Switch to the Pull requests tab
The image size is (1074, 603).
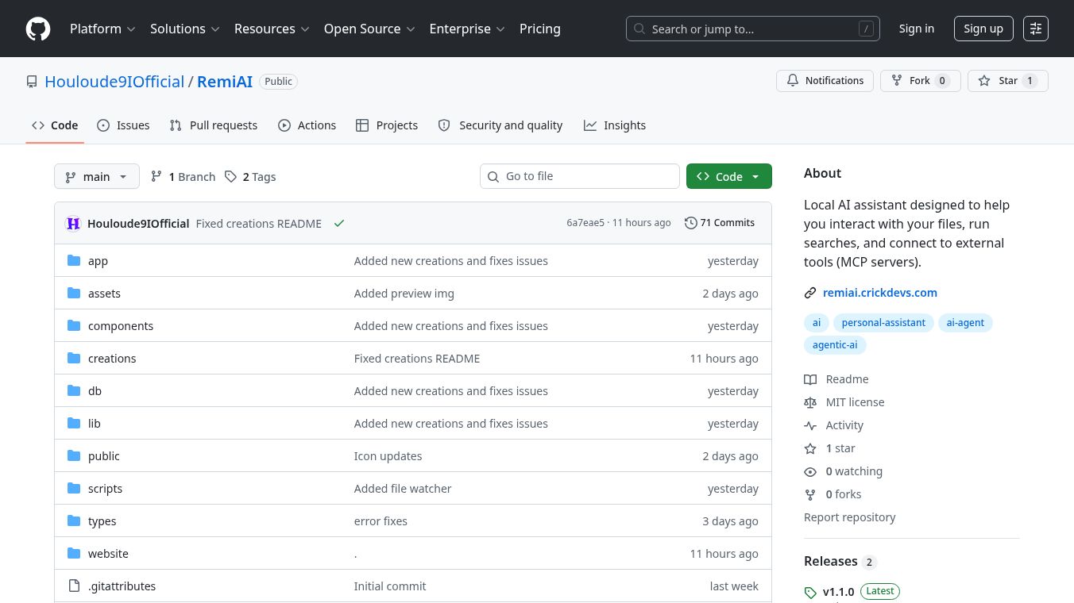[214, 125]
